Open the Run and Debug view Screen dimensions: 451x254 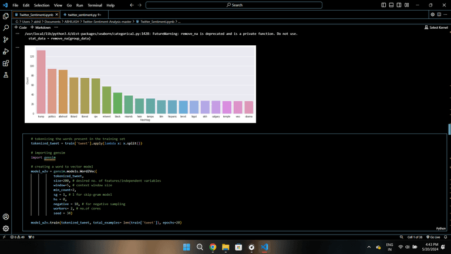6,52
